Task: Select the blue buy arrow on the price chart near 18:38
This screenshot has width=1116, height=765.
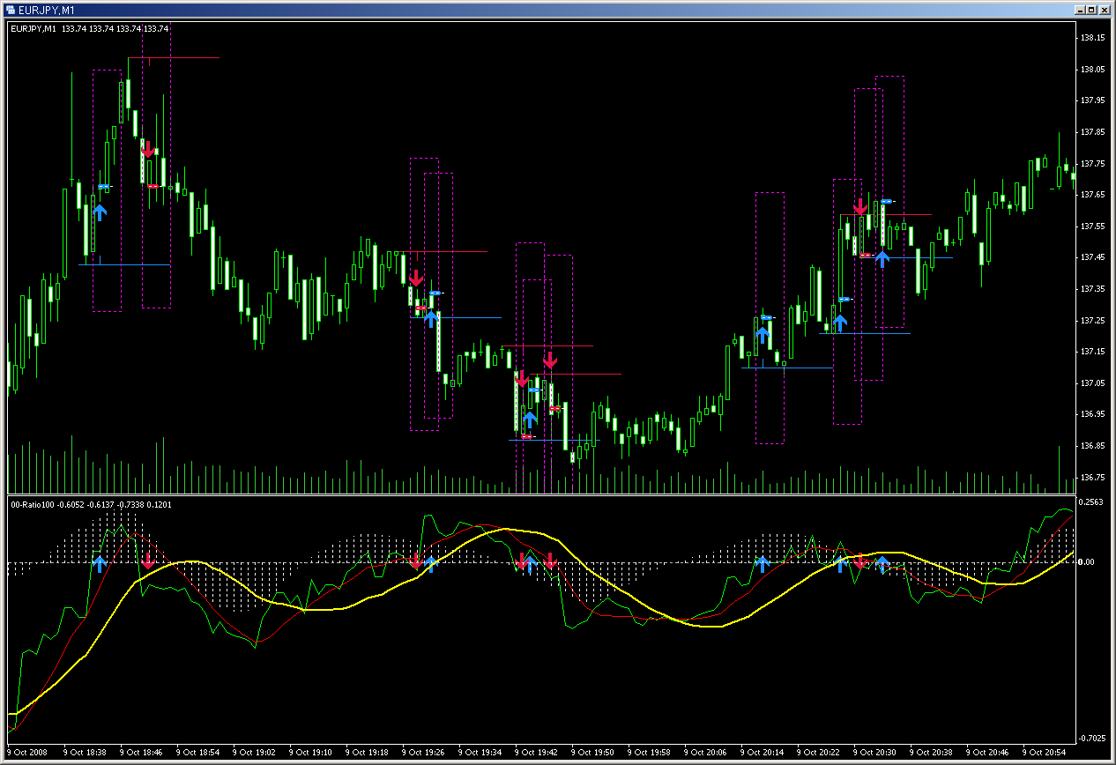Action: click(x=100, y=212)
